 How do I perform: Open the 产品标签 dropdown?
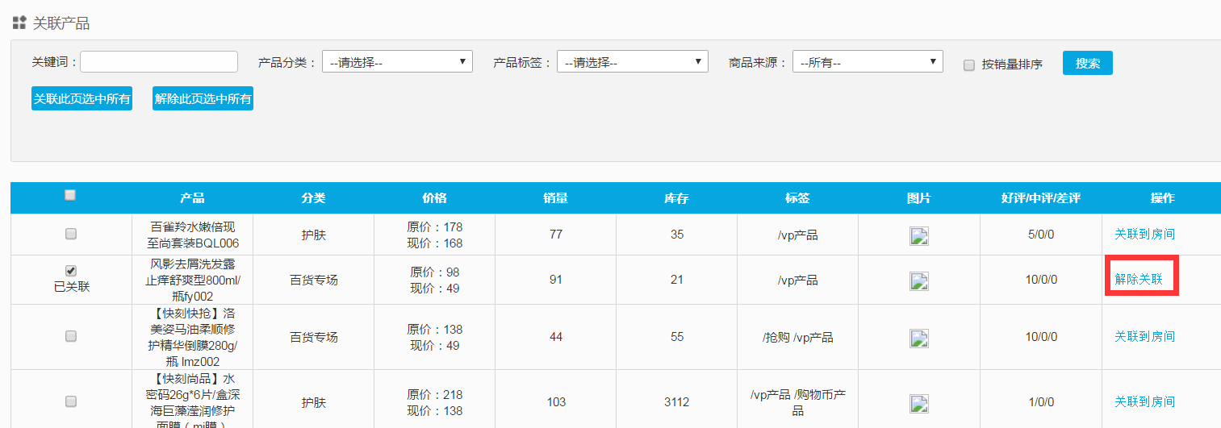[632, 62]
